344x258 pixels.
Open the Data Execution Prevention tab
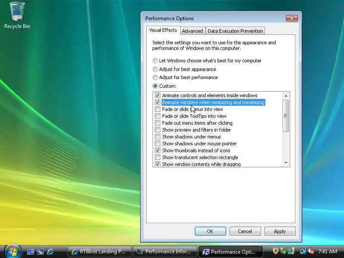tap(235, 31)
